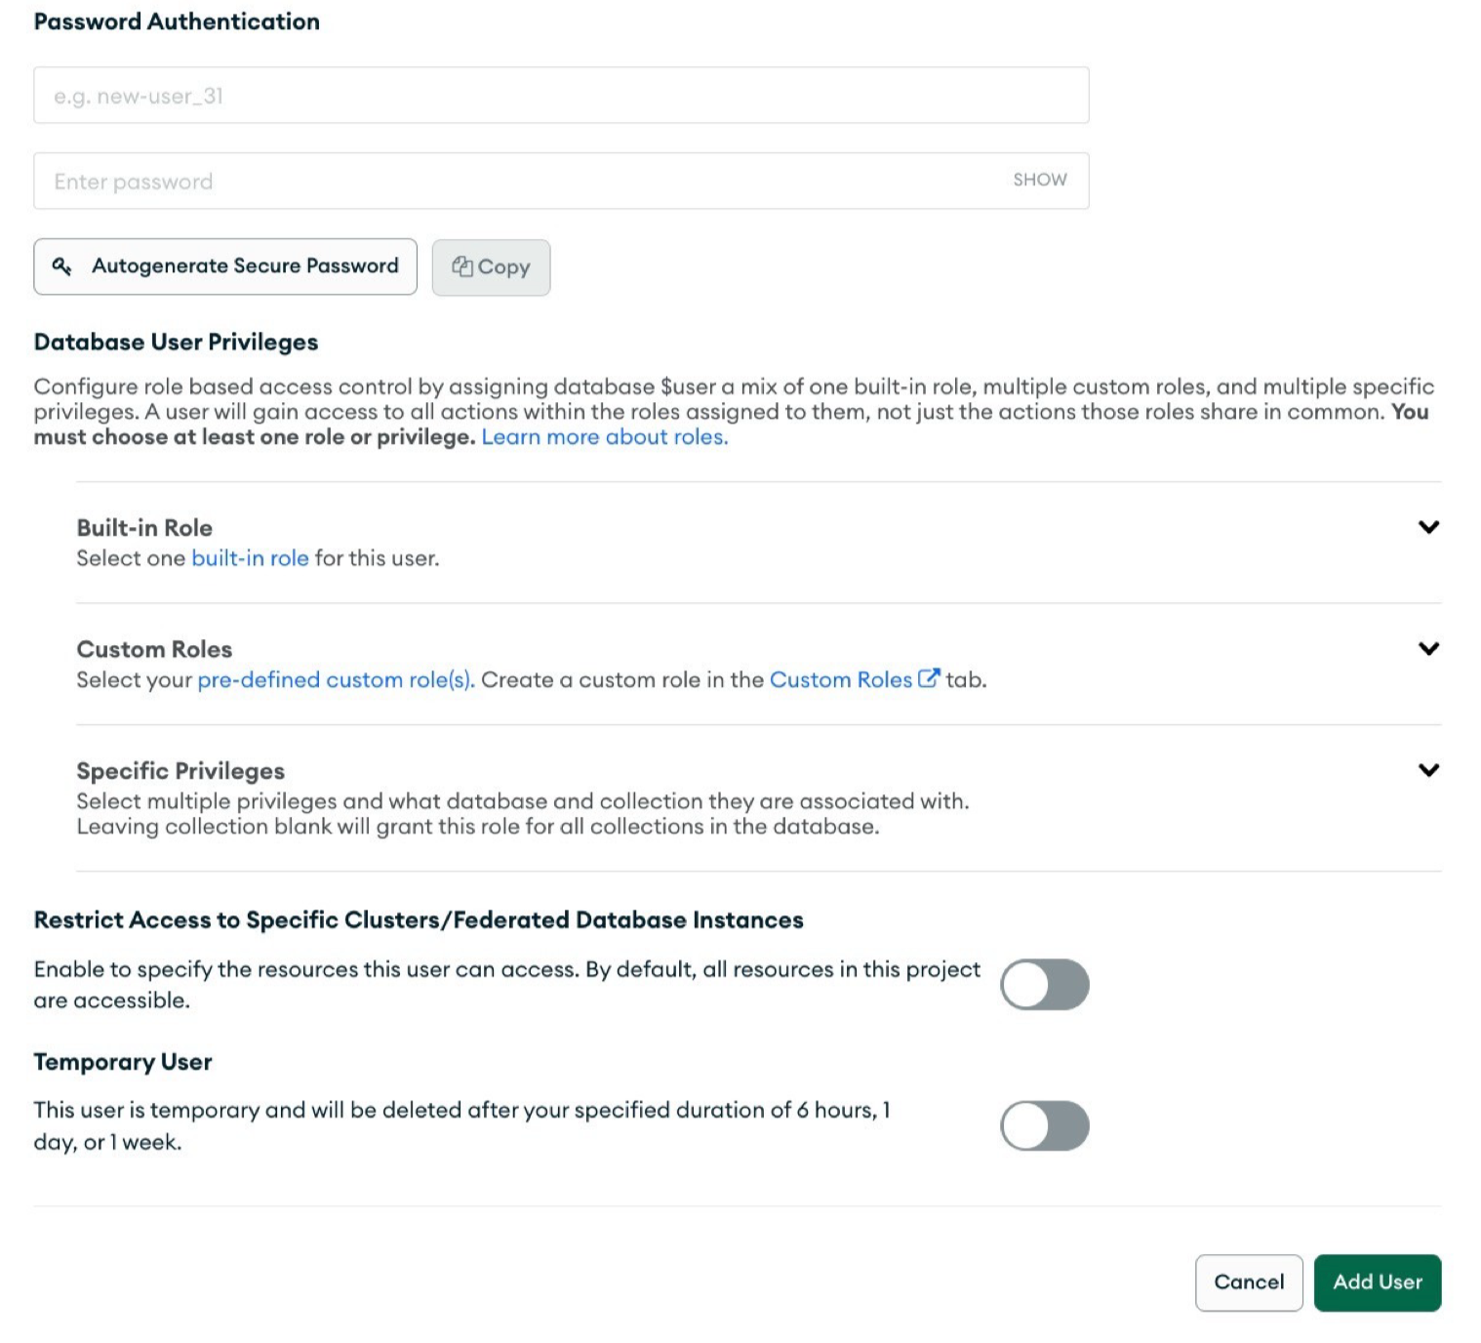Click the external link icon beside Custom Roles

(928, 678)
